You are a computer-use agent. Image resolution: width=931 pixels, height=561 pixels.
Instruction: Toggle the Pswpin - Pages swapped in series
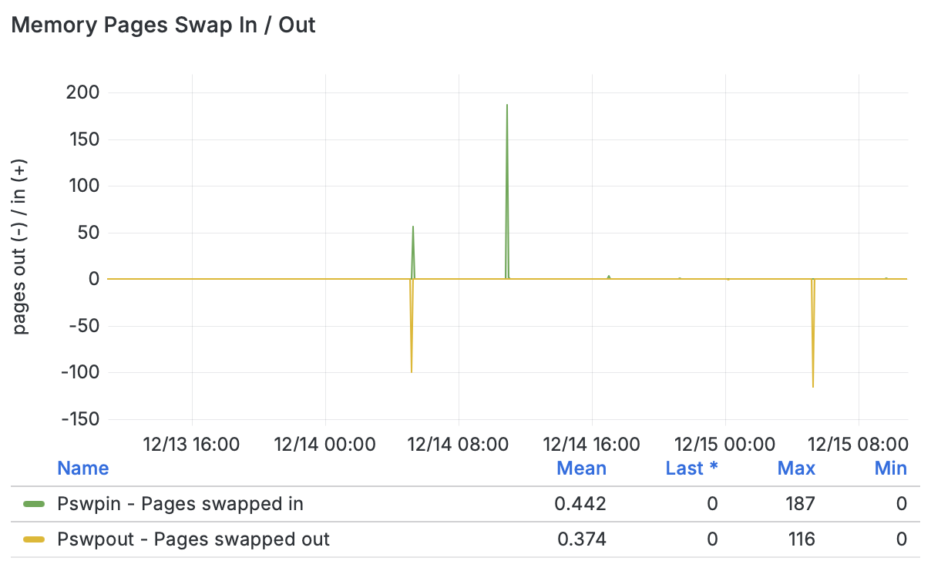pos(180,505)
